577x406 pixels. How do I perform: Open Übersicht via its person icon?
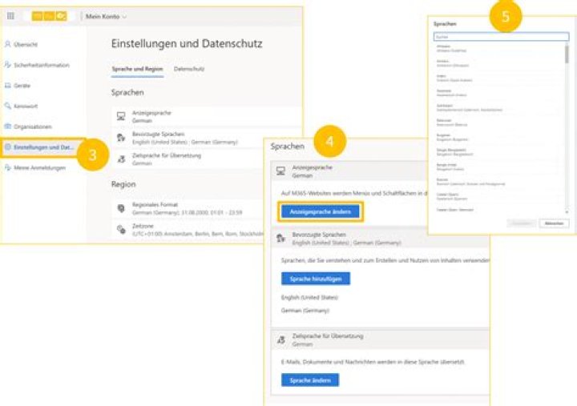point(8,44)
